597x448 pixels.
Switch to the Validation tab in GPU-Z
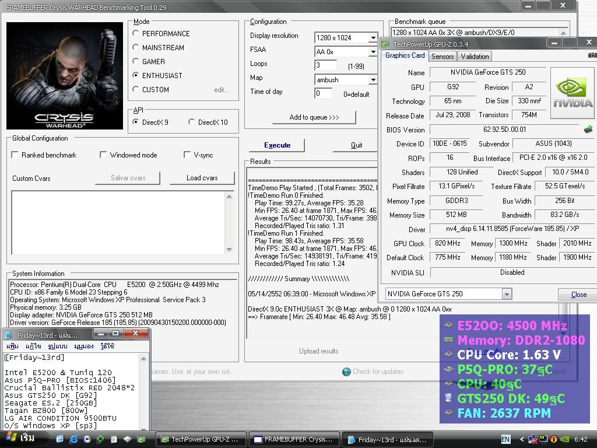point(475,57)
